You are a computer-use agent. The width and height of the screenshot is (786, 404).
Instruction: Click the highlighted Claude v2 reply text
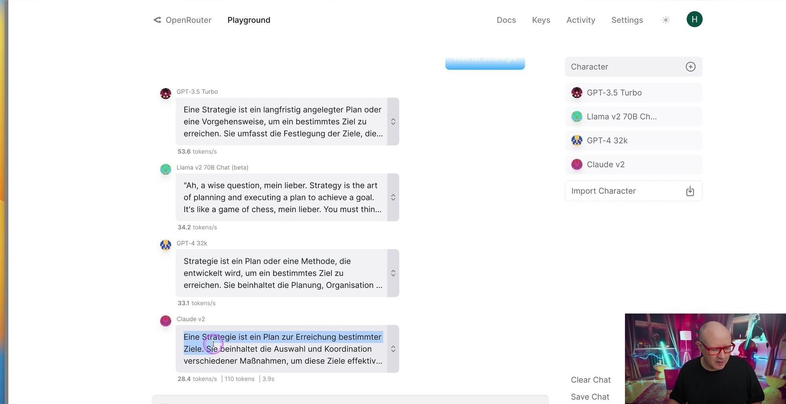(x=283, y=349)
